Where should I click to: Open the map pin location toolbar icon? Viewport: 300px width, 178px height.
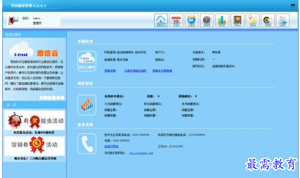[253, 20]
